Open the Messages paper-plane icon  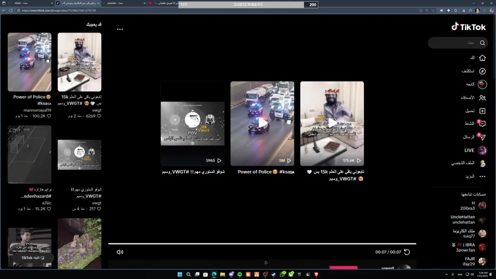[x=482, y=137]
